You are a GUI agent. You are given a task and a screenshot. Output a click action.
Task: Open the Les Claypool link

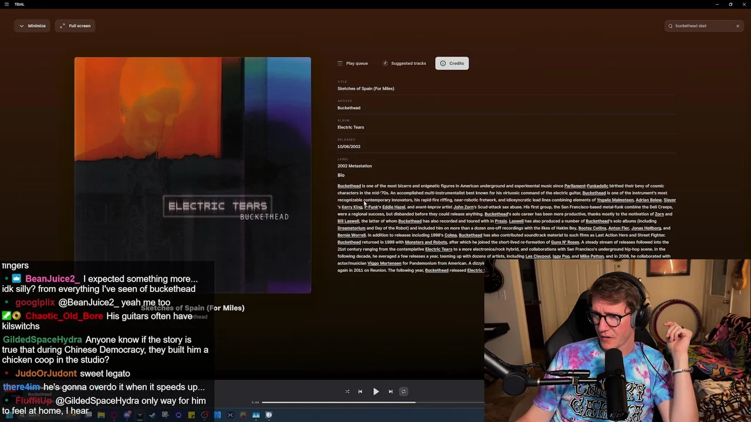tap(537, 256)
